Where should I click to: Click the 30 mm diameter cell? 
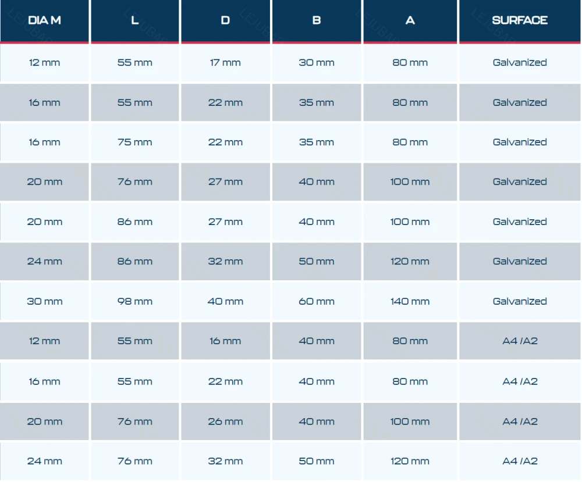tap(45, 301)
